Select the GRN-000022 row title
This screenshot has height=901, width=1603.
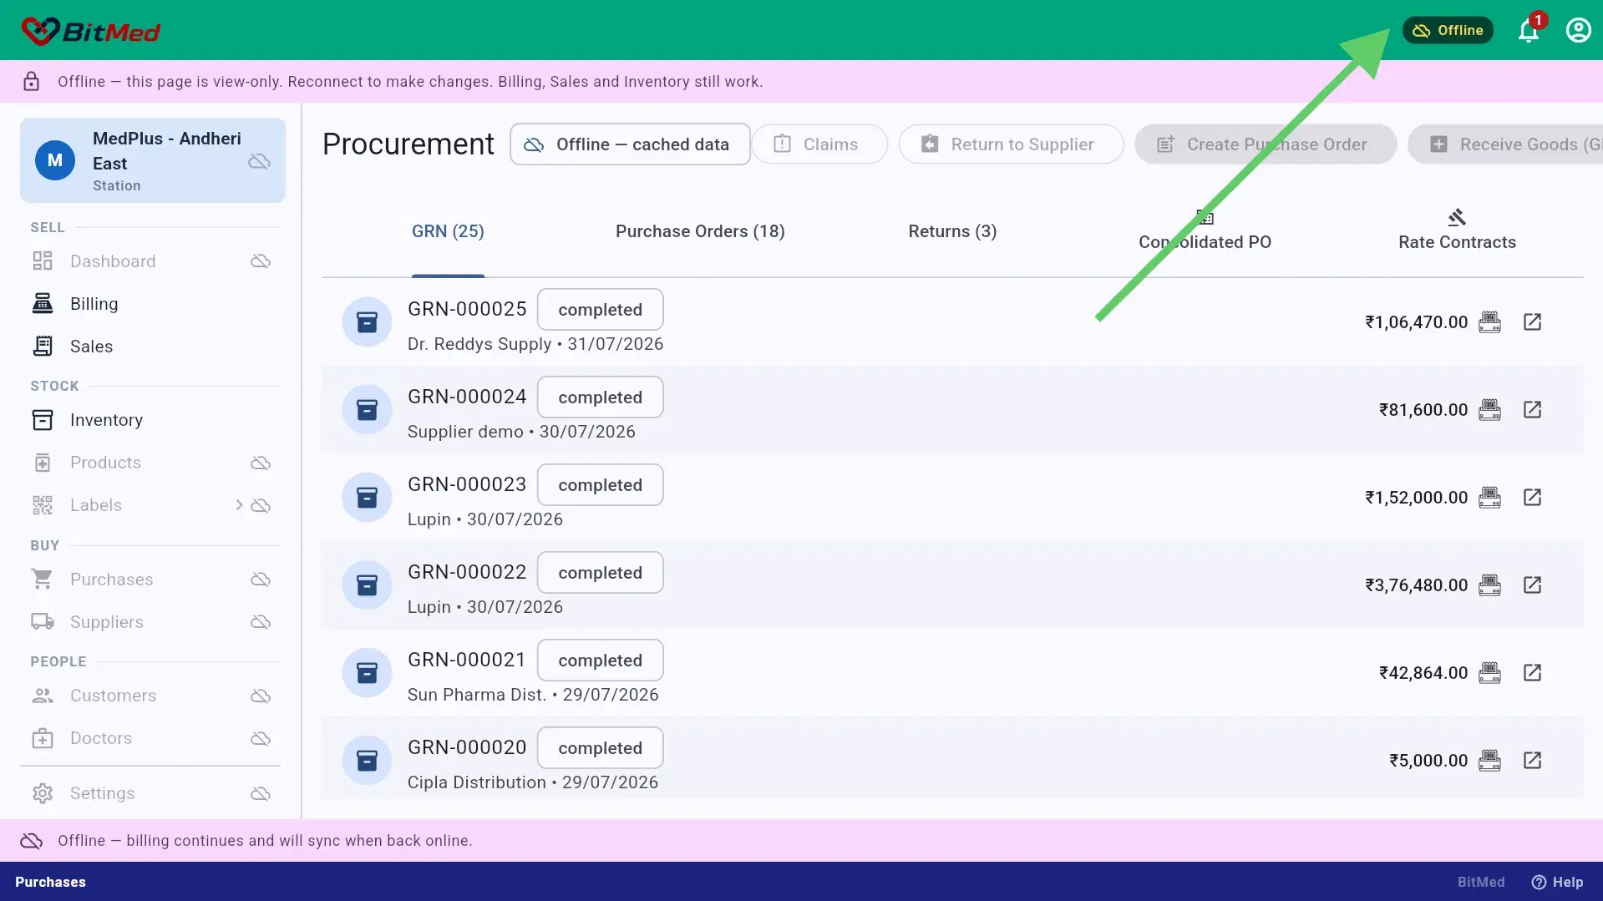click(x=467, y=572)
